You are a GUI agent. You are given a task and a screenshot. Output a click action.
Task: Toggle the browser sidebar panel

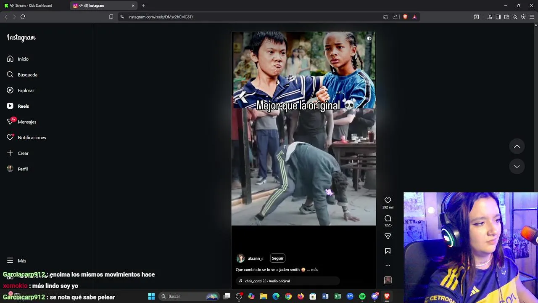pos(498,17)
